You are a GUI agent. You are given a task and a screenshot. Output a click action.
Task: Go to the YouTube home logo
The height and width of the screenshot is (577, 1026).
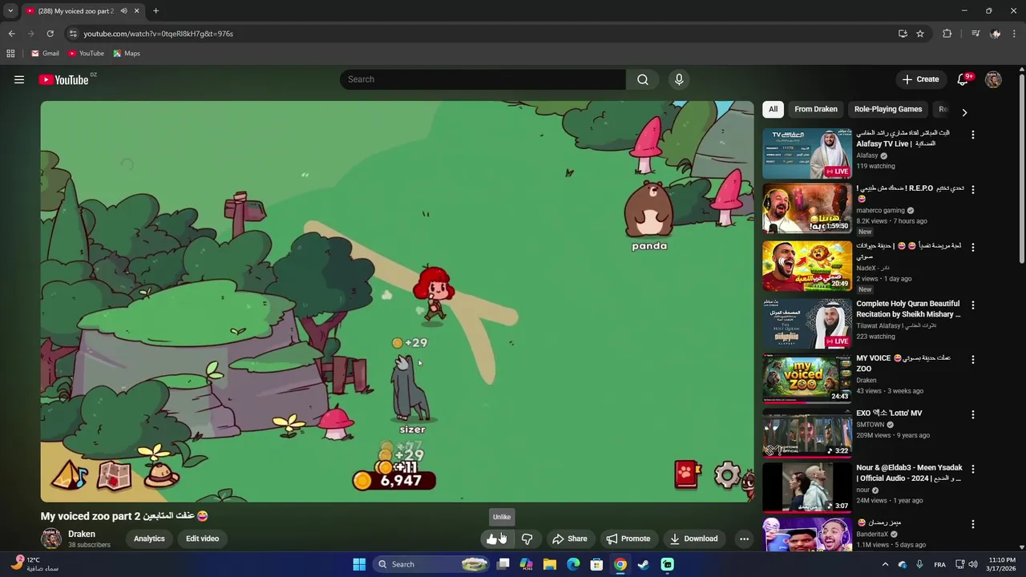coord(63,79)
